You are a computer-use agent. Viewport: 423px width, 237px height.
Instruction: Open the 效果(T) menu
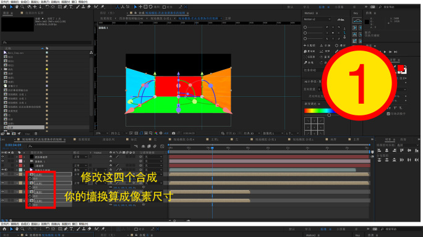45,2
